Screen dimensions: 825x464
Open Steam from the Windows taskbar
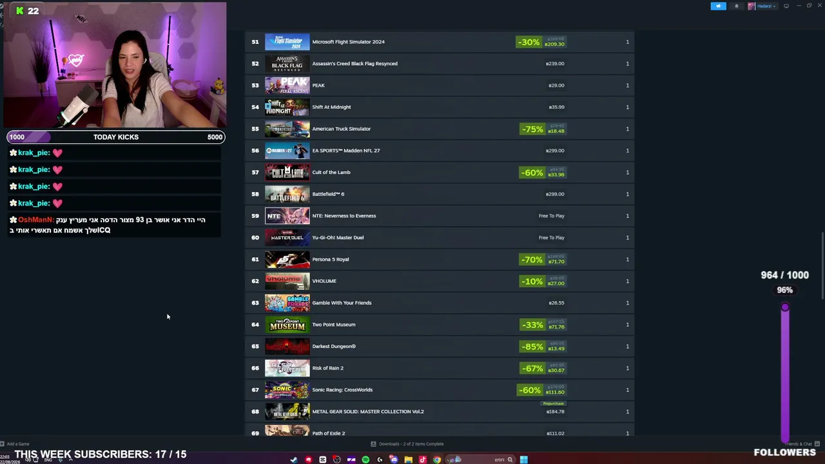(294, 459)
